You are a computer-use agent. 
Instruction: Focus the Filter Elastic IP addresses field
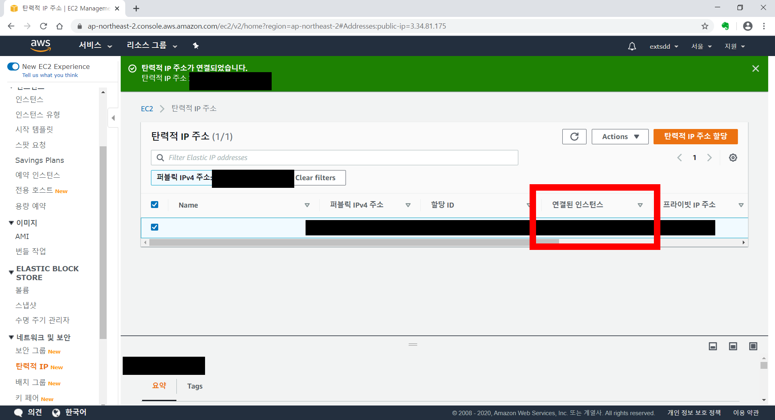[335, 158]
